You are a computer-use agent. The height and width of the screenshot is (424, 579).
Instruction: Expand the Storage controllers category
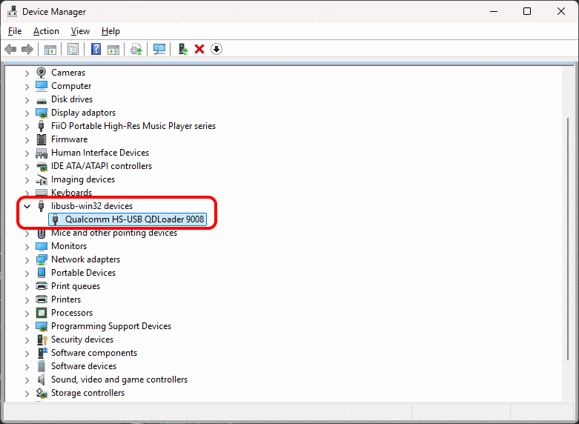pyautogui.click(x=27, y=394)
